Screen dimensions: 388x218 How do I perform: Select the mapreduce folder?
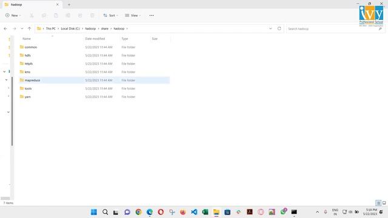point(95,80)
